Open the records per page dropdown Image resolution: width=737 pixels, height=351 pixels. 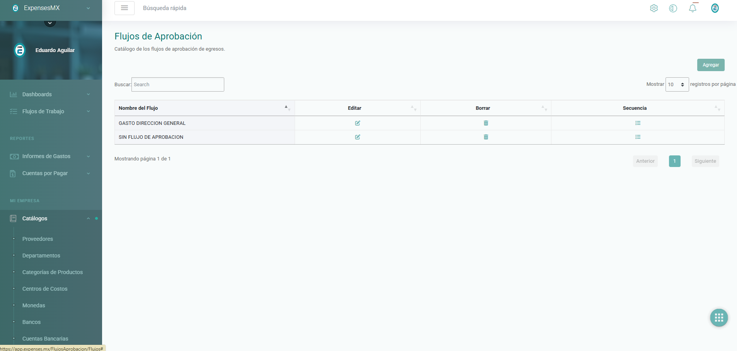[x=677, y=84]
